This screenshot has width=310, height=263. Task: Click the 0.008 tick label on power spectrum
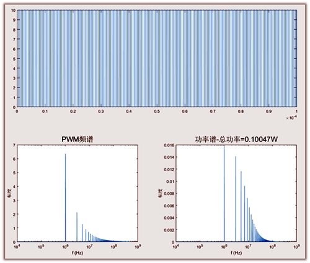[169, 194]
